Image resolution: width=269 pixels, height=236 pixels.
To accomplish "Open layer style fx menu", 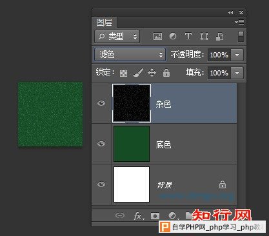I will pos(139,216).
